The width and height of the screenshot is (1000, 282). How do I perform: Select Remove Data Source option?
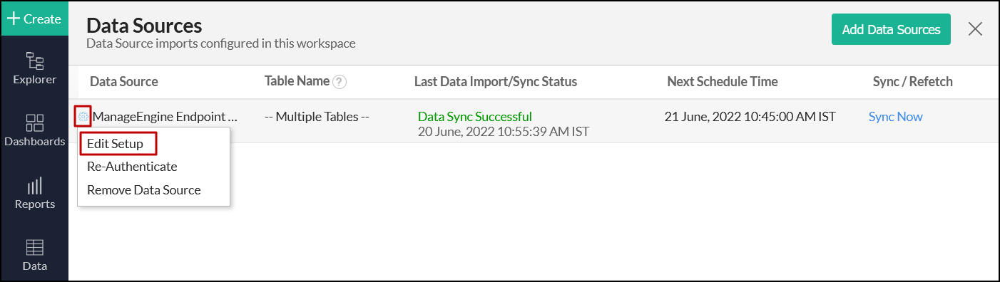point(143,190)
